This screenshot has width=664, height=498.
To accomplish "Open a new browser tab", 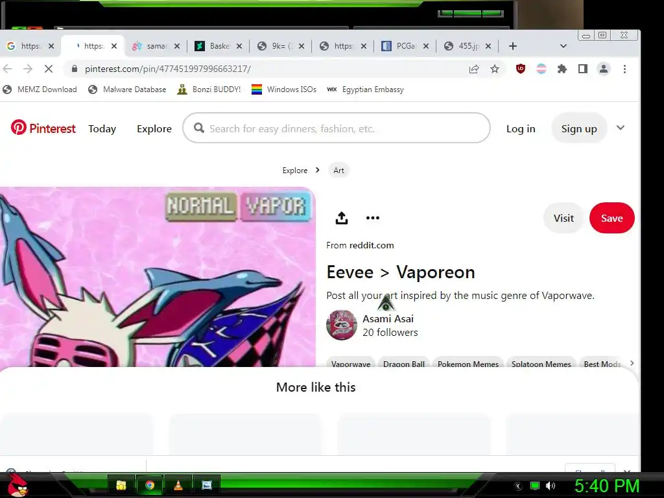I will click(512, 46).
